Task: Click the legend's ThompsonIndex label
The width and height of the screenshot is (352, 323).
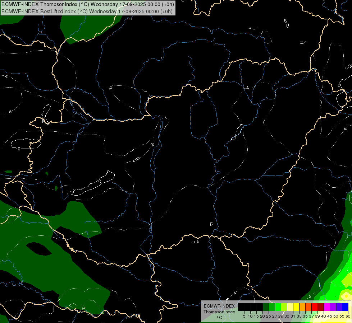Action: tap(219, 312)
